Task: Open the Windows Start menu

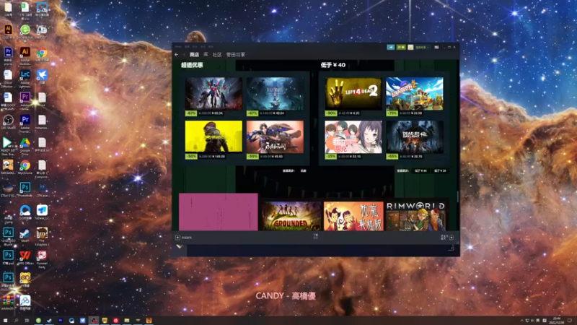Action: [x=5, y=321]
